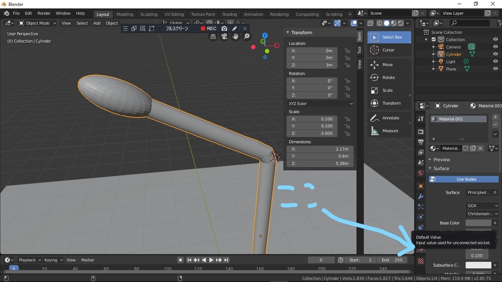Uncheck the Collection checkbox in outliner
Viewport: 502px width, 282px height.
pos(434,40)
